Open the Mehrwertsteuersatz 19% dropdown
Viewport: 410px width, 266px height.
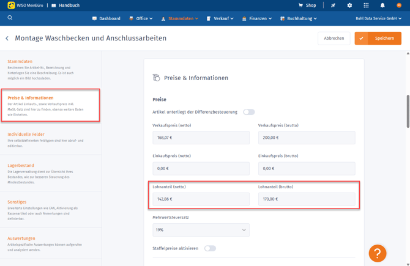click(201, 230)
